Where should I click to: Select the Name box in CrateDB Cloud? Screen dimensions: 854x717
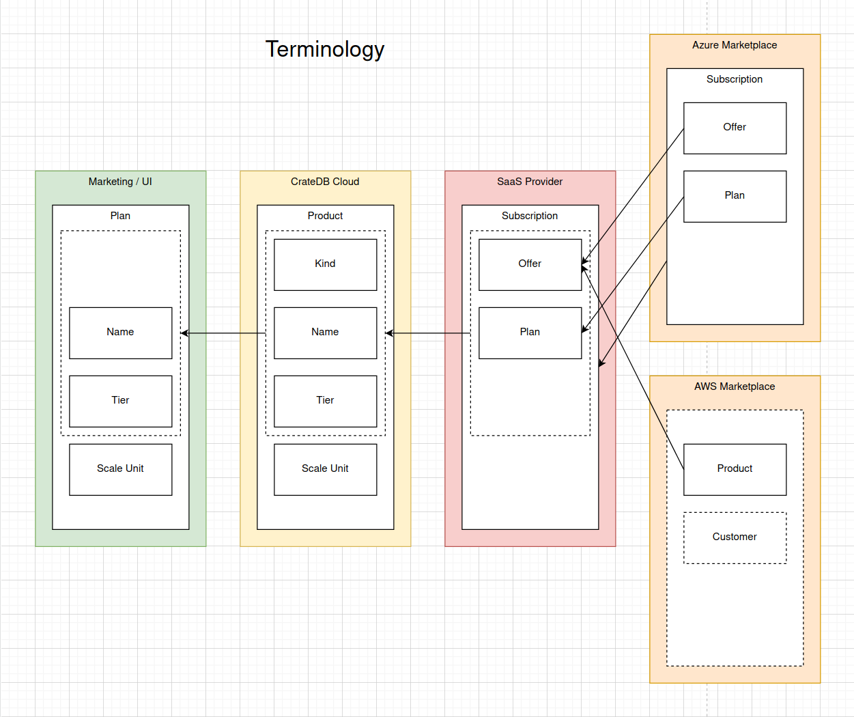pos(325,332)
